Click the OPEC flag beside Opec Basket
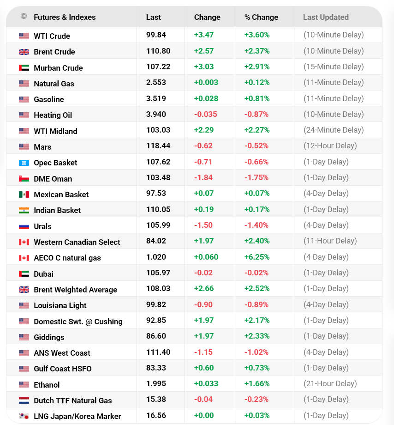Image resolution: width=394 pixels, height=425 pixels. (x=24, y=162)
